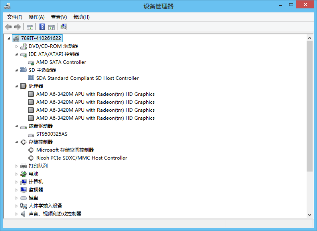Click the IDE ATA/ATAPI 控制器 category icon
Image resolution: width=317 pixels, height=231 pixels.
point(24,54)
